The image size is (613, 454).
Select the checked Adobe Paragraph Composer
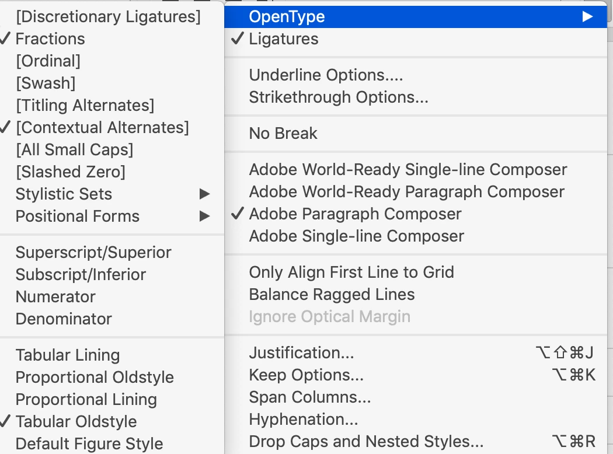(x=415, y=214)
